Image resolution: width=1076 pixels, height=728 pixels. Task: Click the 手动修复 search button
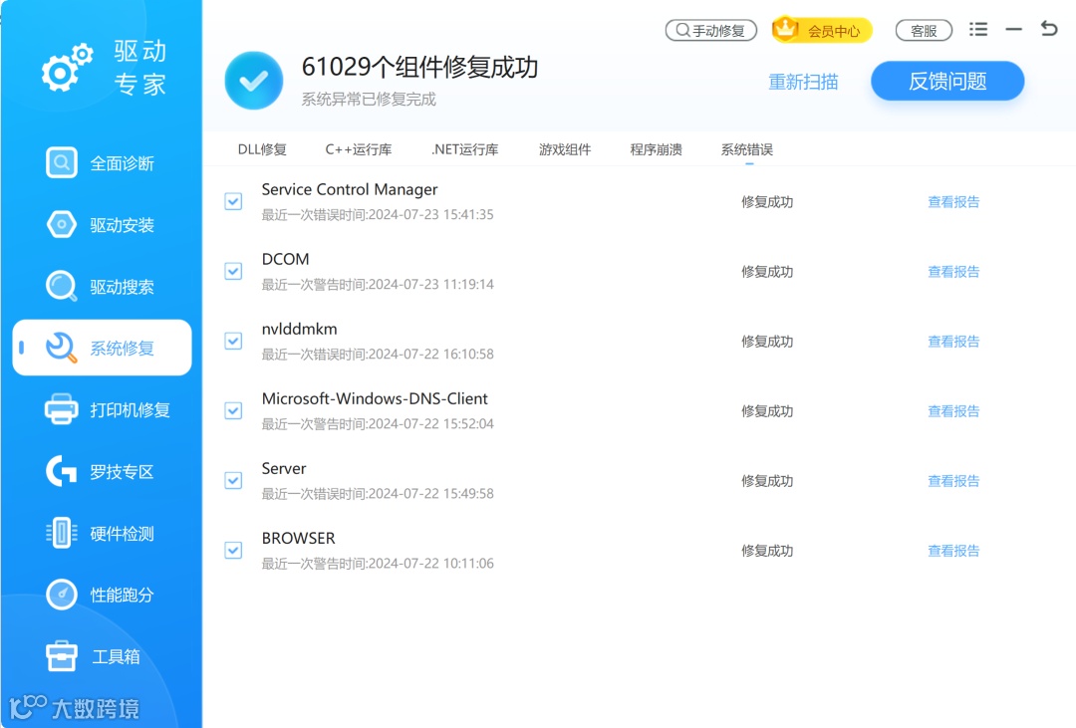[711, 30]
